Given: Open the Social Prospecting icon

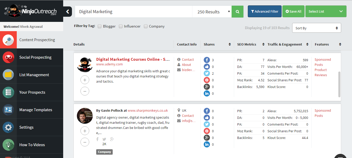Looking at the screenshot, I should tap(9, 57).
